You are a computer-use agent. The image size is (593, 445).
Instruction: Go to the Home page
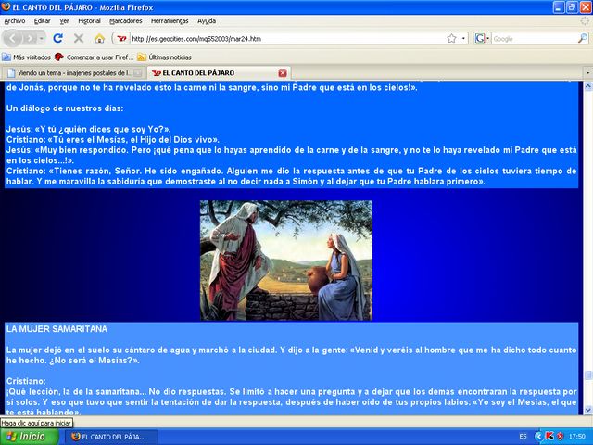click(x=99, y=38)
